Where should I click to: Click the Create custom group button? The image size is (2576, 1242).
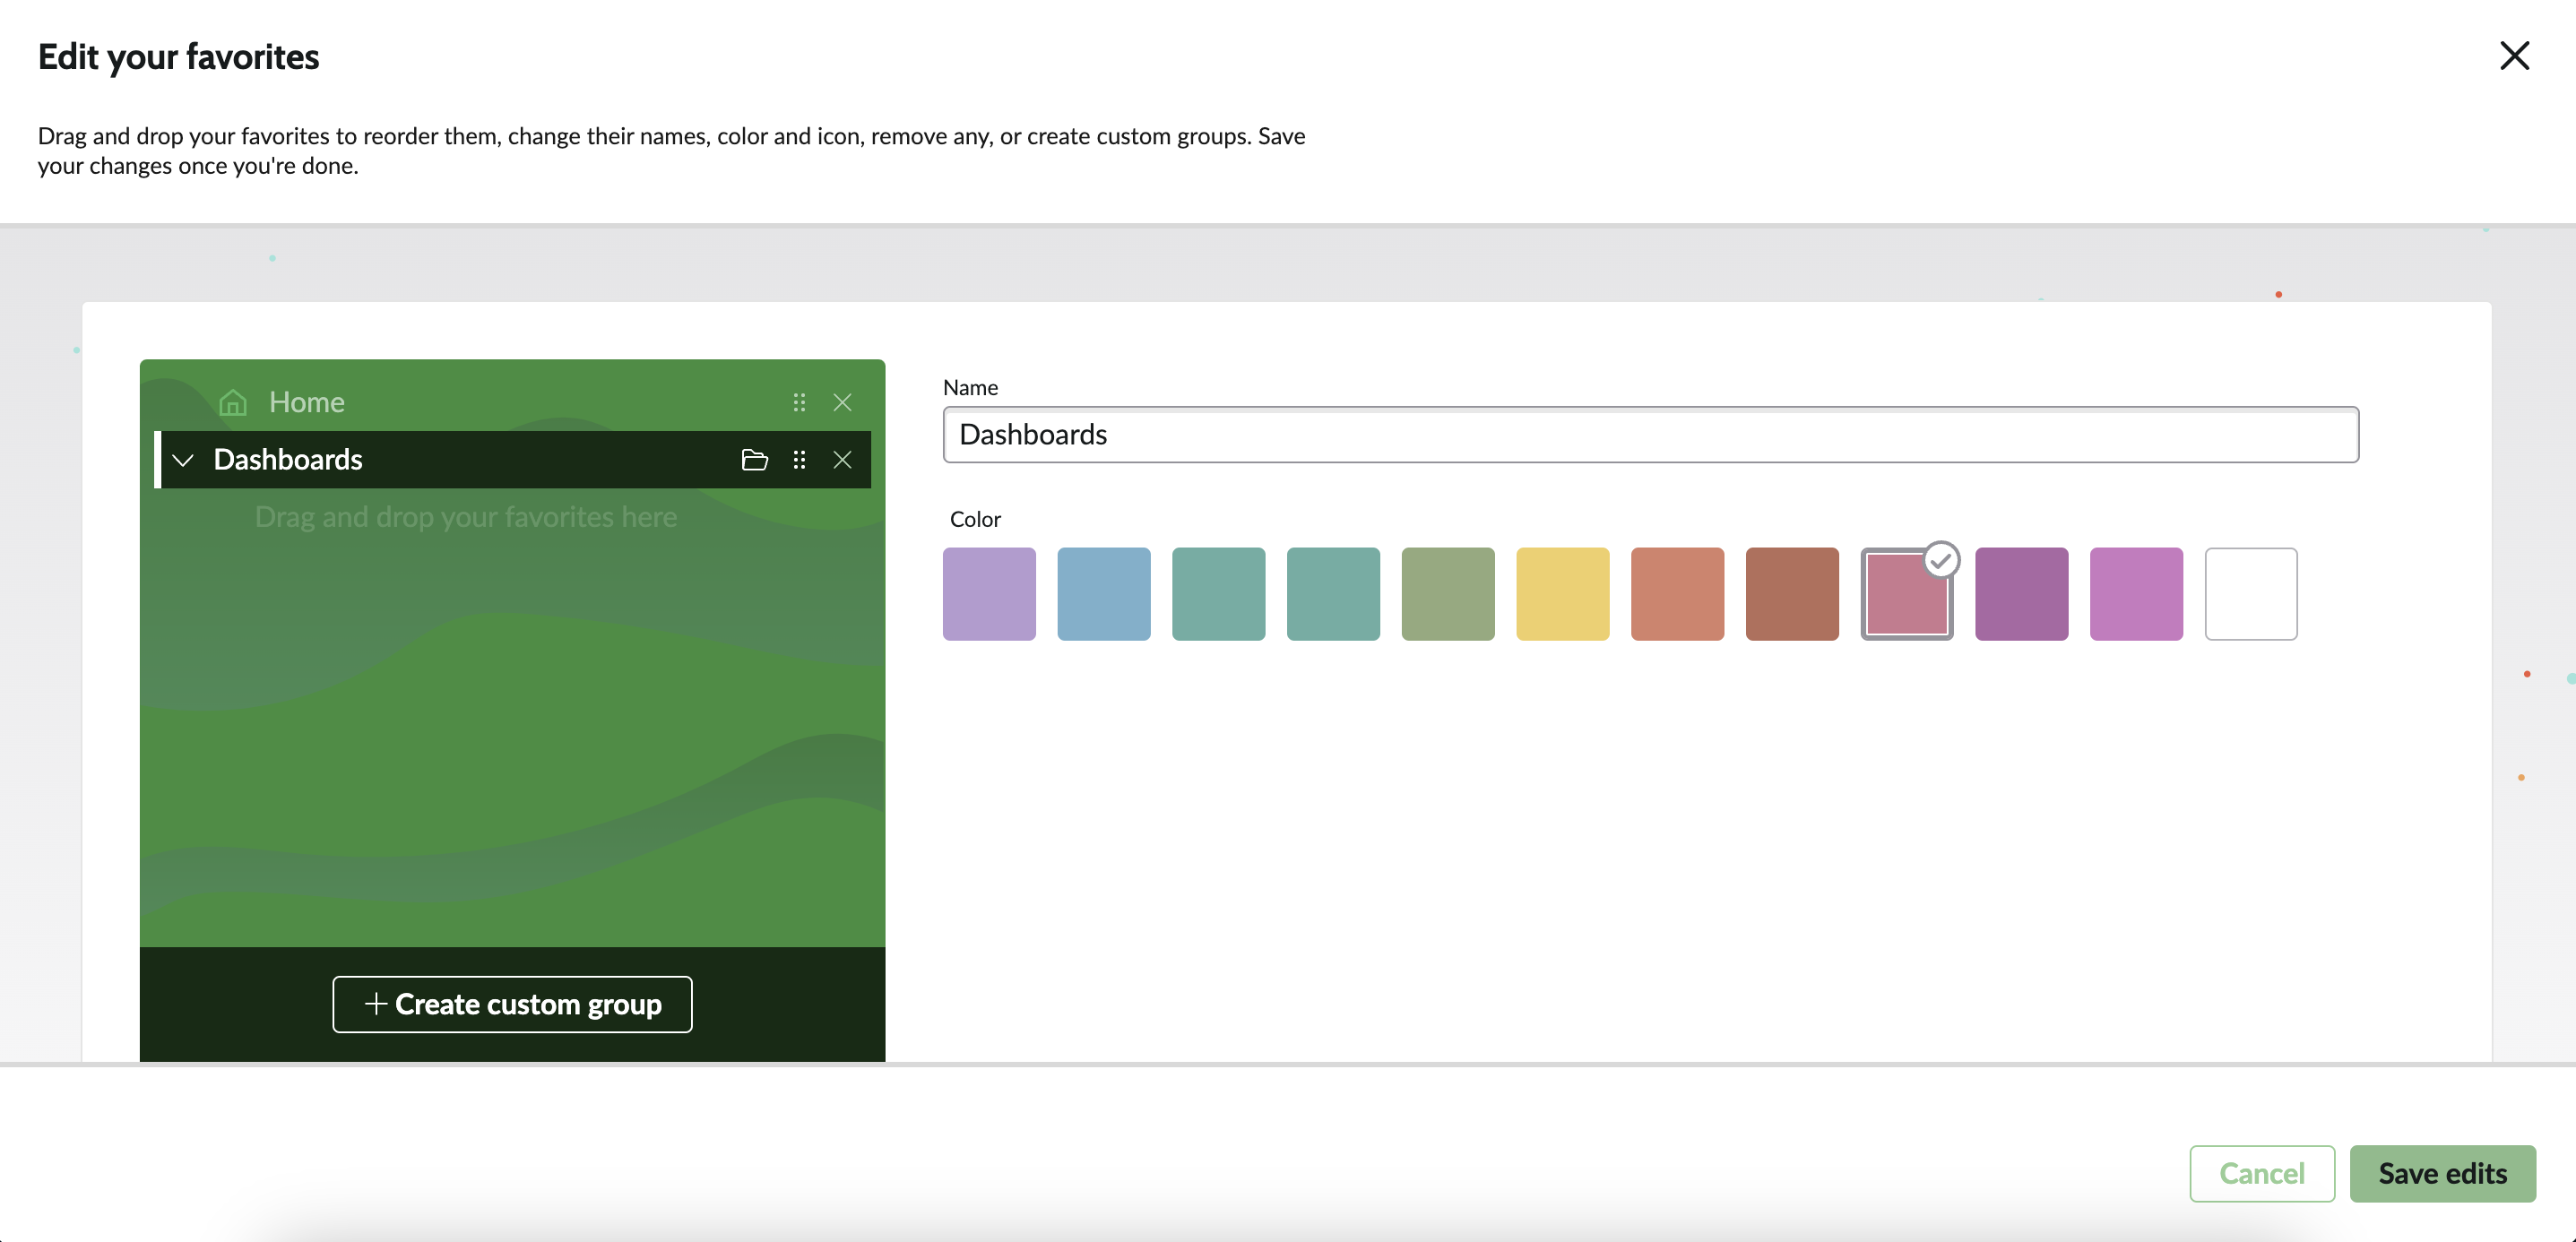(512, 1004)
